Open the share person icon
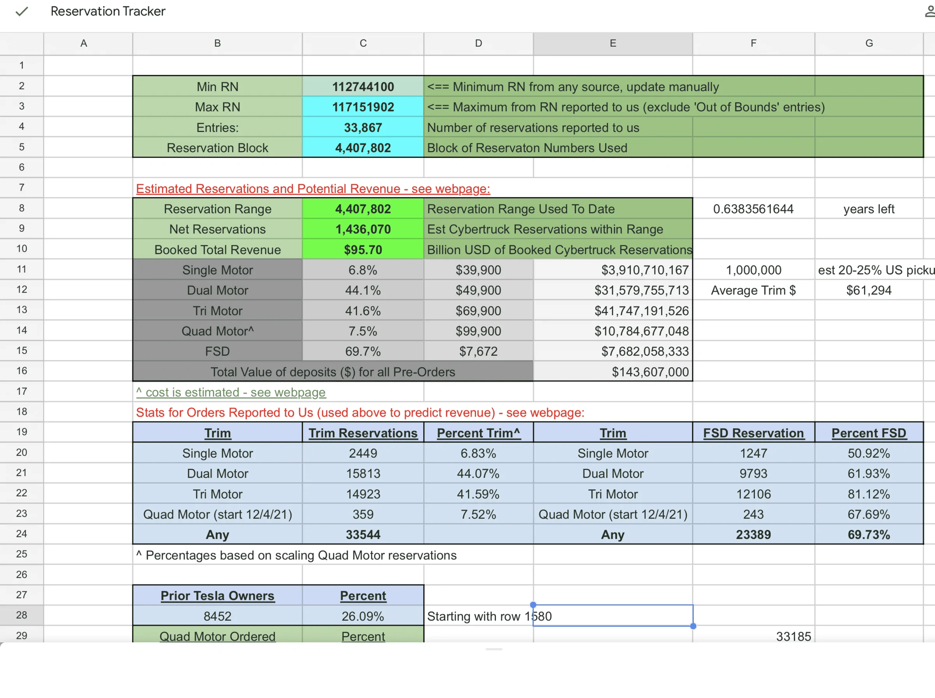 point(930,11)
